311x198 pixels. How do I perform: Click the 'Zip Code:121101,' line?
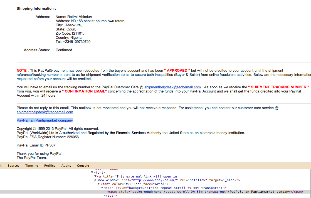click(70, 34)
